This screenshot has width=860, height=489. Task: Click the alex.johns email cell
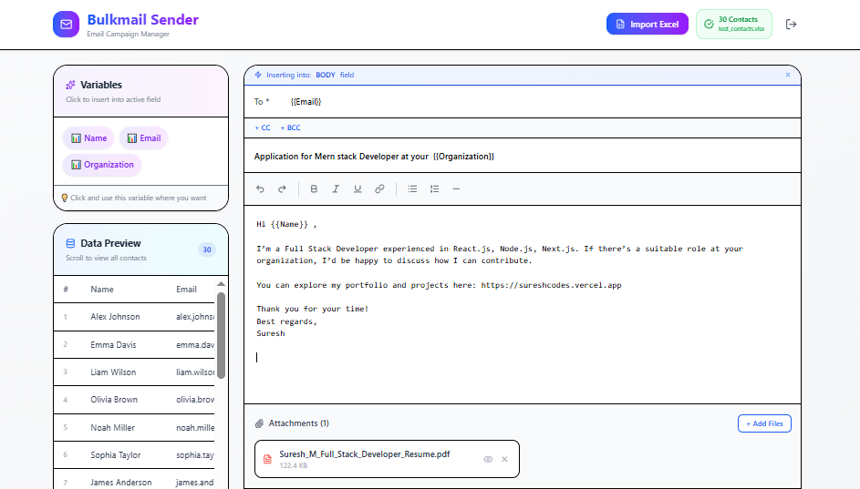pos(194,317)
